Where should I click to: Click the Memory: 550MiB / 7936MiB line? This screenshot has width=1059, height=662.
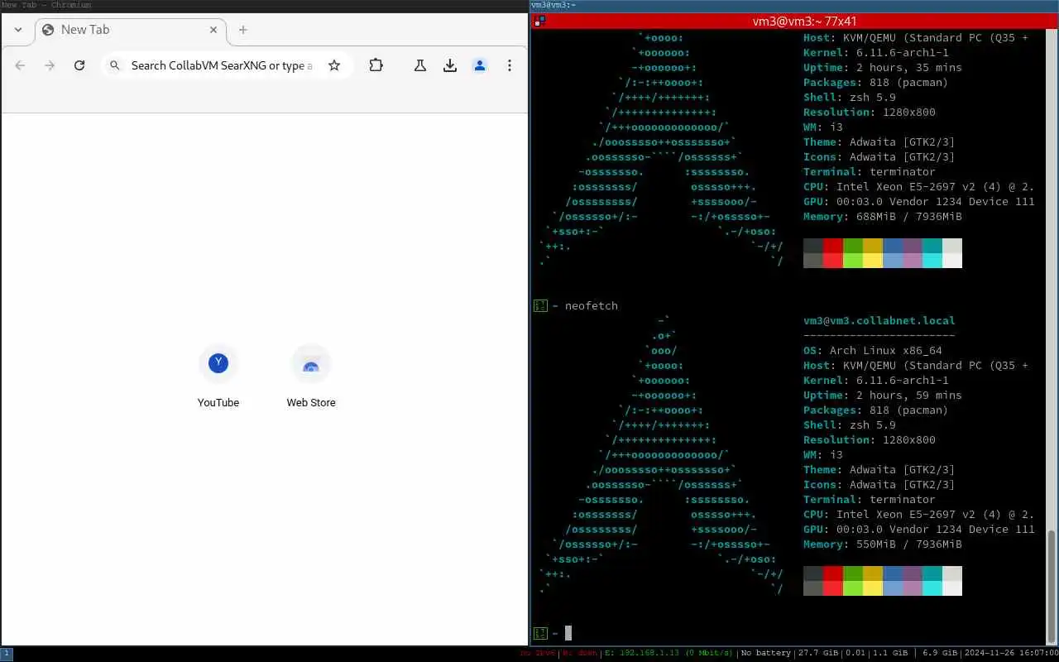882,544
